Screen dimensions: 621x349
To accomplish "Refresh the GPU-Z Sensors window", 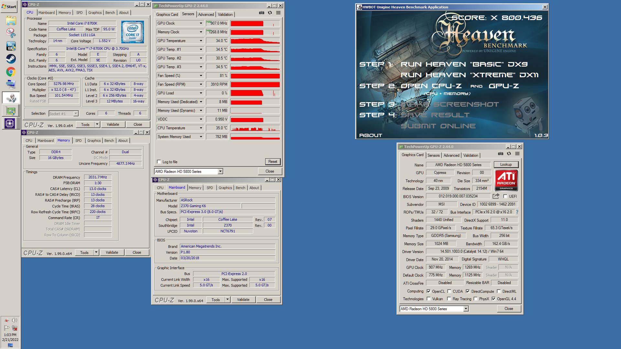I will (x=270, y=13).
